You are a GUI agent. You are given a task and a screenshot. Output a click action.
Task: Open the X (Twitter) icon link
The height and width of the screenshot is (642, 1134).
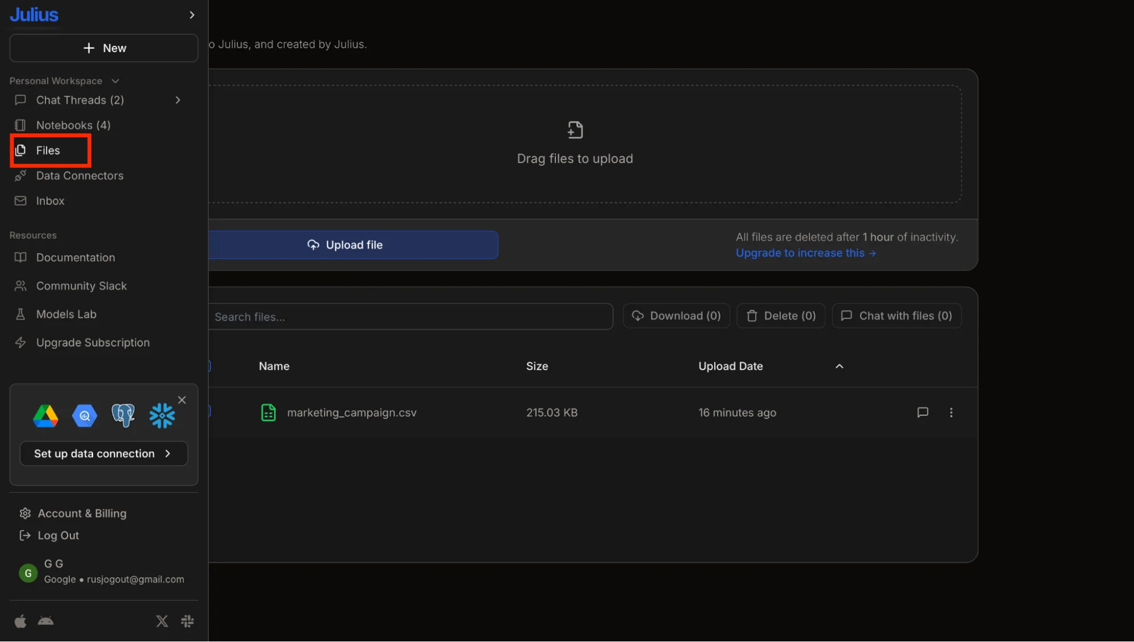coord(162,622)
